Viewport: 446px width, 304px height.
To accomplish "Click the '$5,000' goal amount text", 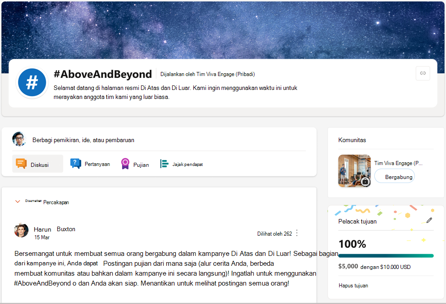I will pos(348,266).
